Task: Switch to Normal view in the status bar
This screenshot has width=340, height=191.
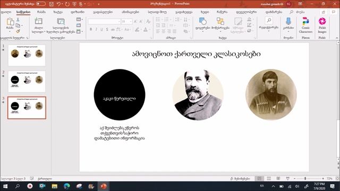Action: click(259, 179)
